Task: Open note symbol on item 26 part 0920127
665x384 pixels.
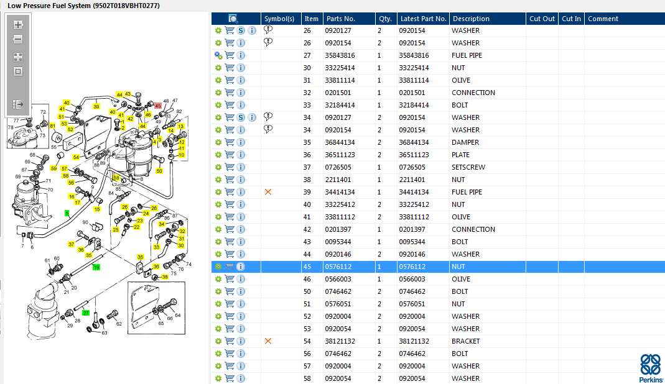Action: (x=268, y=30)
